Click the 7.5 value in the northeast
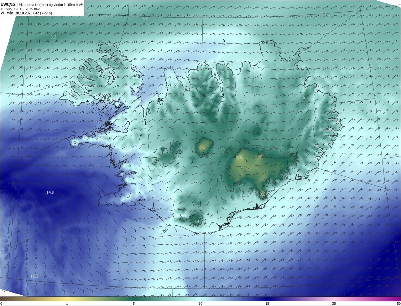 [x=324, y=12]
